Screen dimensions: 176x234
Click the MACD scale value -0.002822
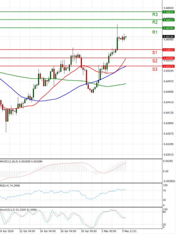click(169, 181)
